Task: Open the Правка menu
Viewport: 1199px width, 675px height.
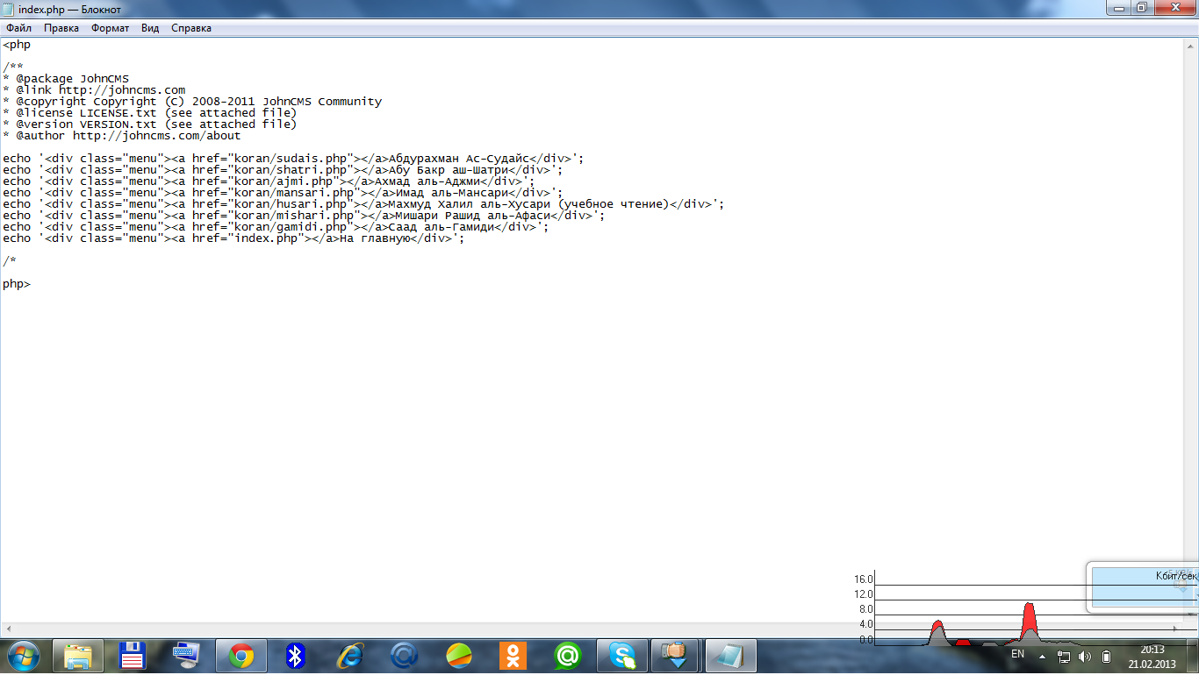Action: (61, 28)
